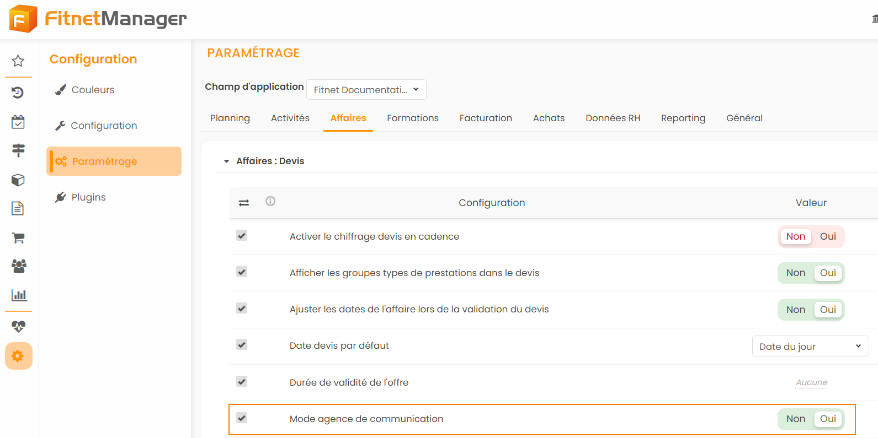
Task: Open the 'Date du jour' dropdown
Action: tap(810, 347)
